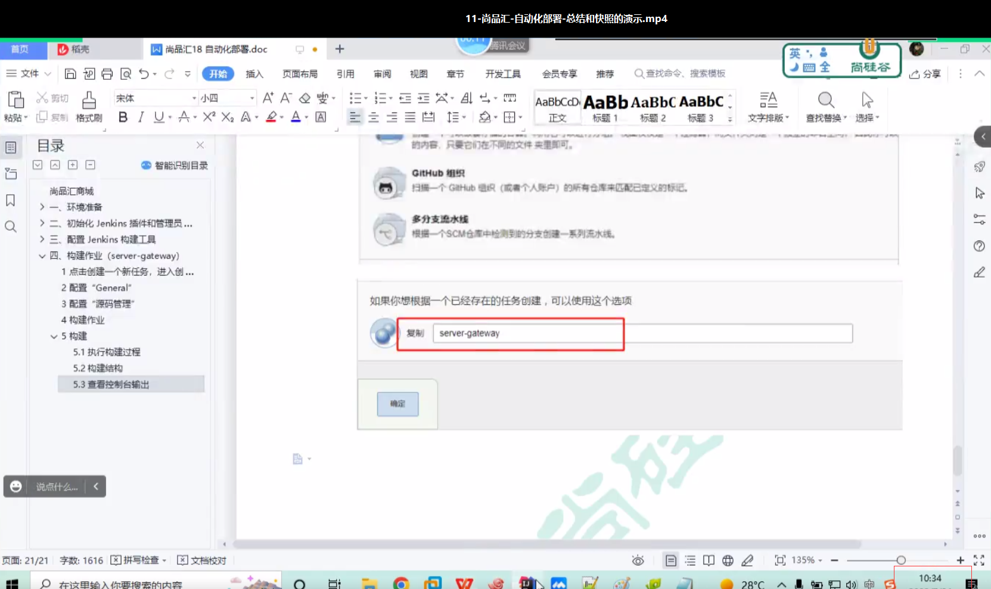Screen dimensions: 991x589
Task: Open the zoom percentage dropdown
Action: pos(807,560)
